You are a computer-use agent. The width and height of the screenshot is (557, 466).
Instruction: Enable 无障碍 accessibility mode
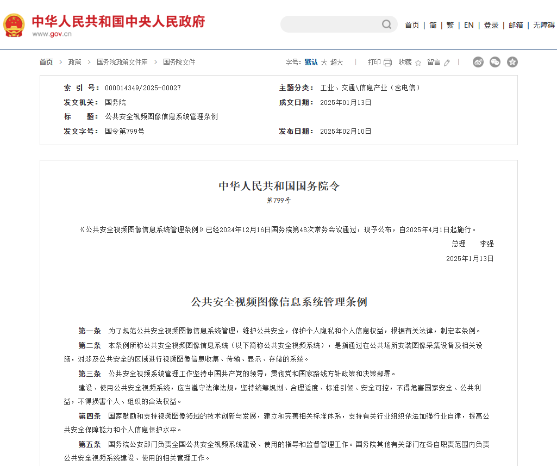[x=543, y=25]
